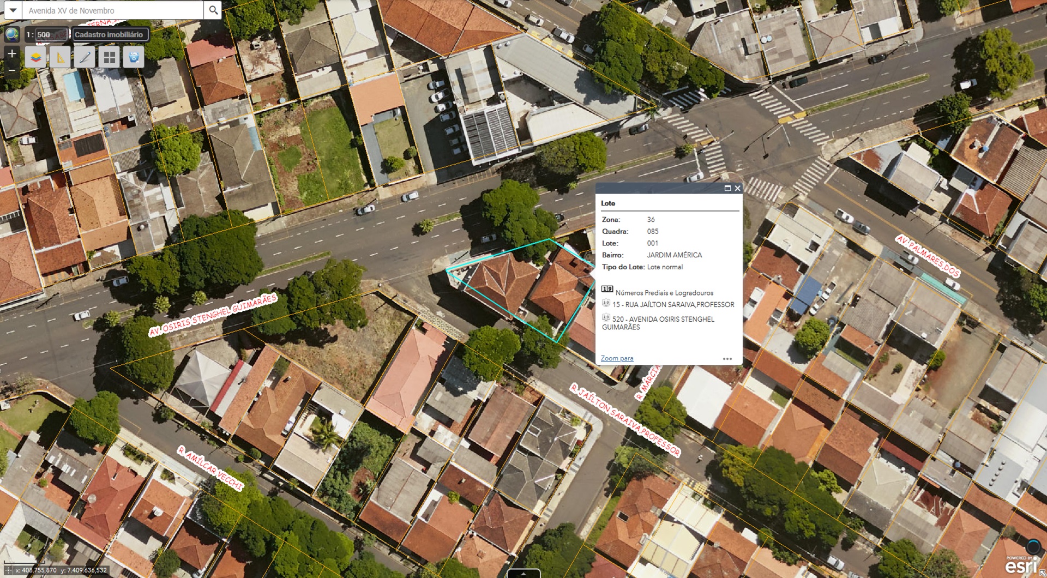This screenshot has height=578, width=1047.
Task: Click the coordinates crosshair icon in status bar
Action: tap(8, 570)
